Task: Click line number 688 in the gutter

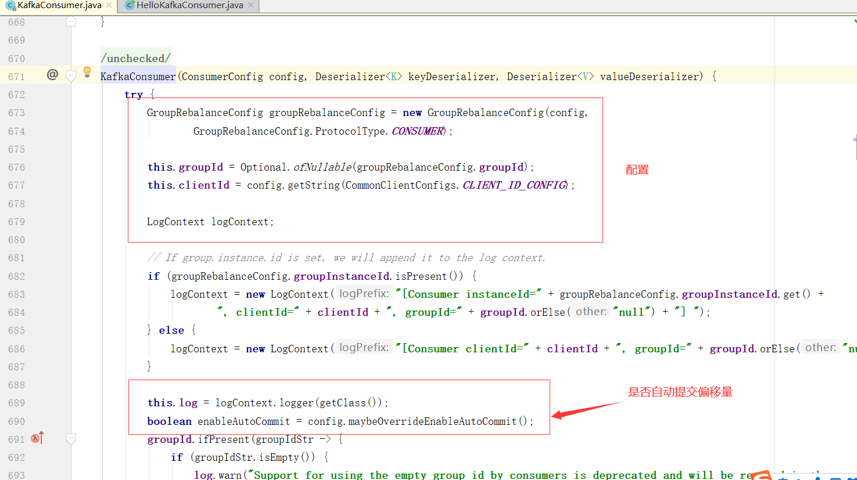Action: [x=17, y=385]
